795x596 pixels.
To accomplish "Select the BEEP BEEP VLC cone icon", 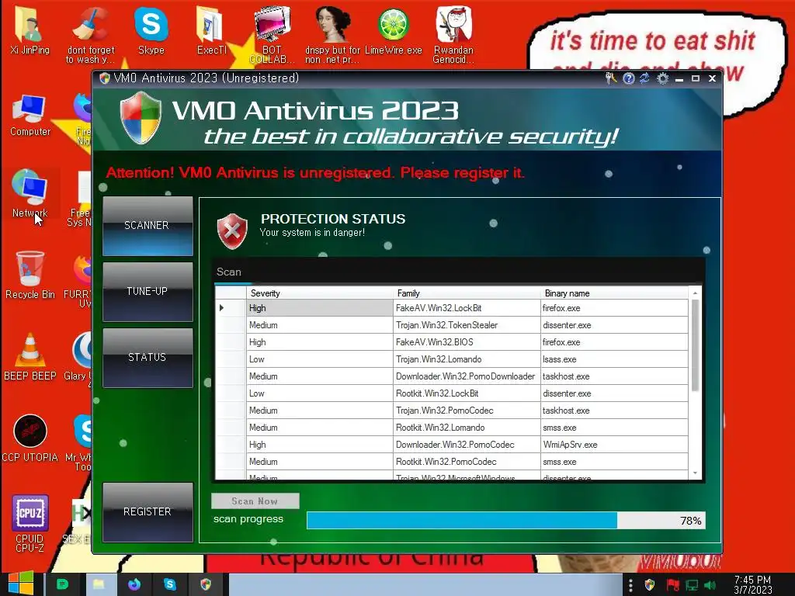I will tap(30, 356).
